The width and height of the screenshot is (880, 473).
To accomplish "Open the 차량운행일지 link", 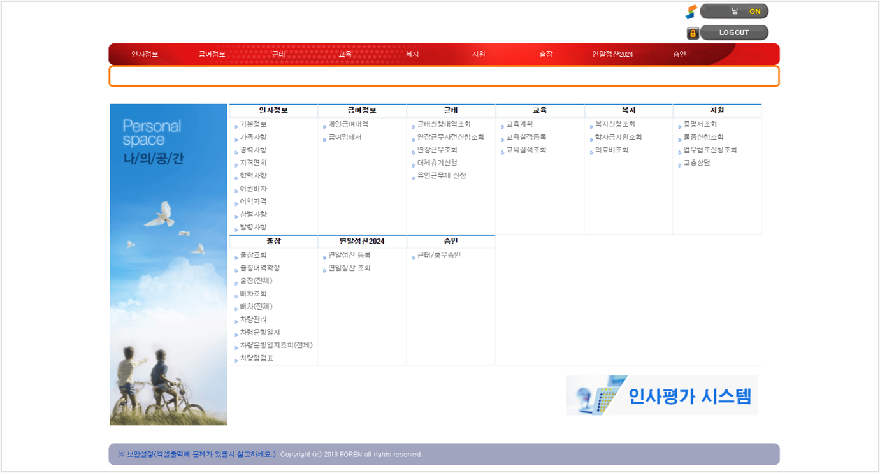I will pos(259,333).
